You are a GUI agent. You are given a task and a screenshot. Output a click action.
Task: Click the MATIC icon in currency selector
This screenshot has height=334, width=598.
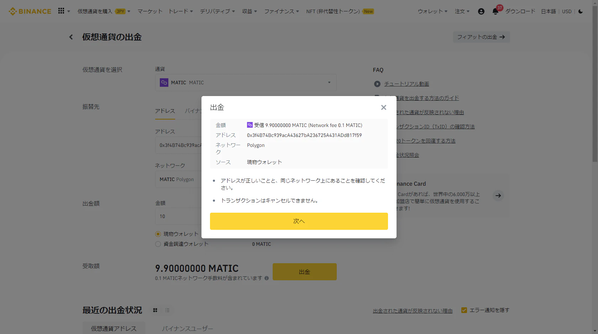(x=164, y=83)
